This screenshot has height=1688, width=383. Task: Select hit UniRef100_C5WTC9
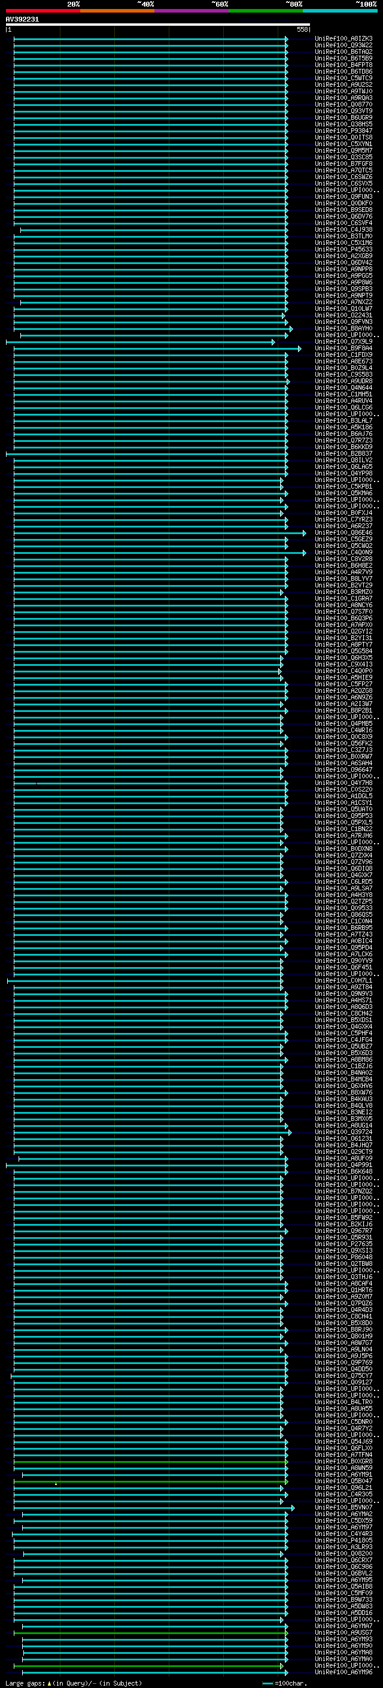(x=344, y=78)
